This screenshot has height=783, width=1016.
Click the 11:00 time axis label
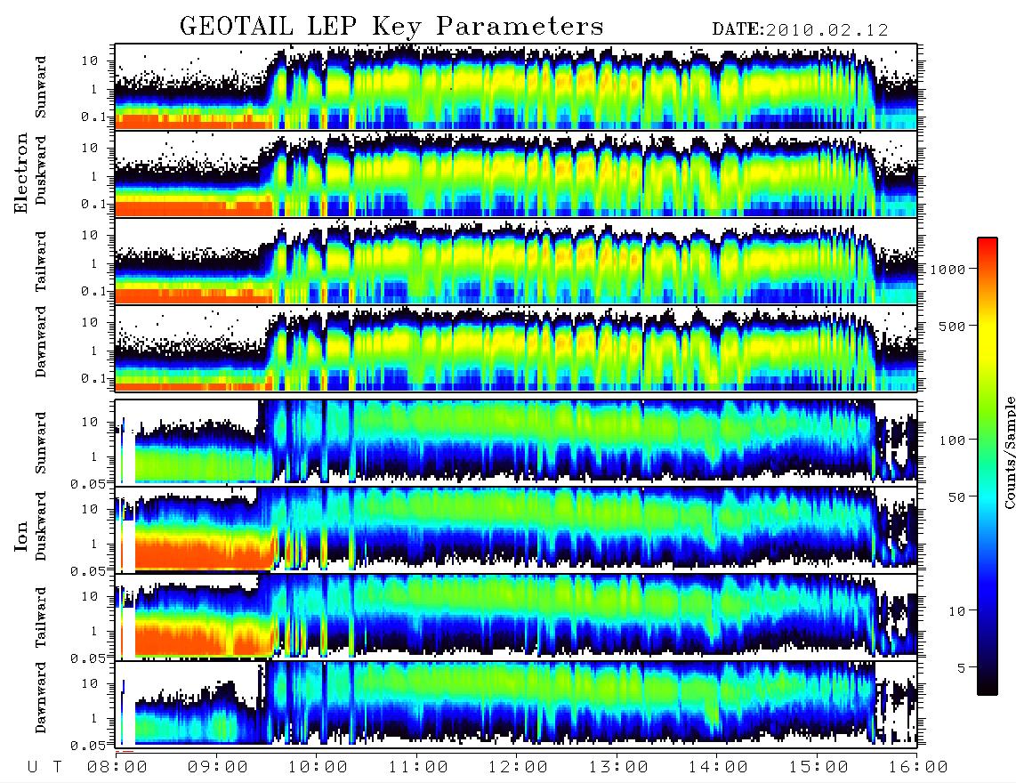point(418,768)
